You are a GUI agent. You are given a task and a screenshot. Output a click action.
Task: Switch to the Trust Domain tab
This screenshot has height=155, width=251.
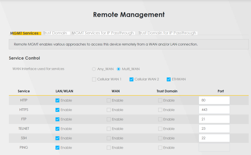coord(55,33)
